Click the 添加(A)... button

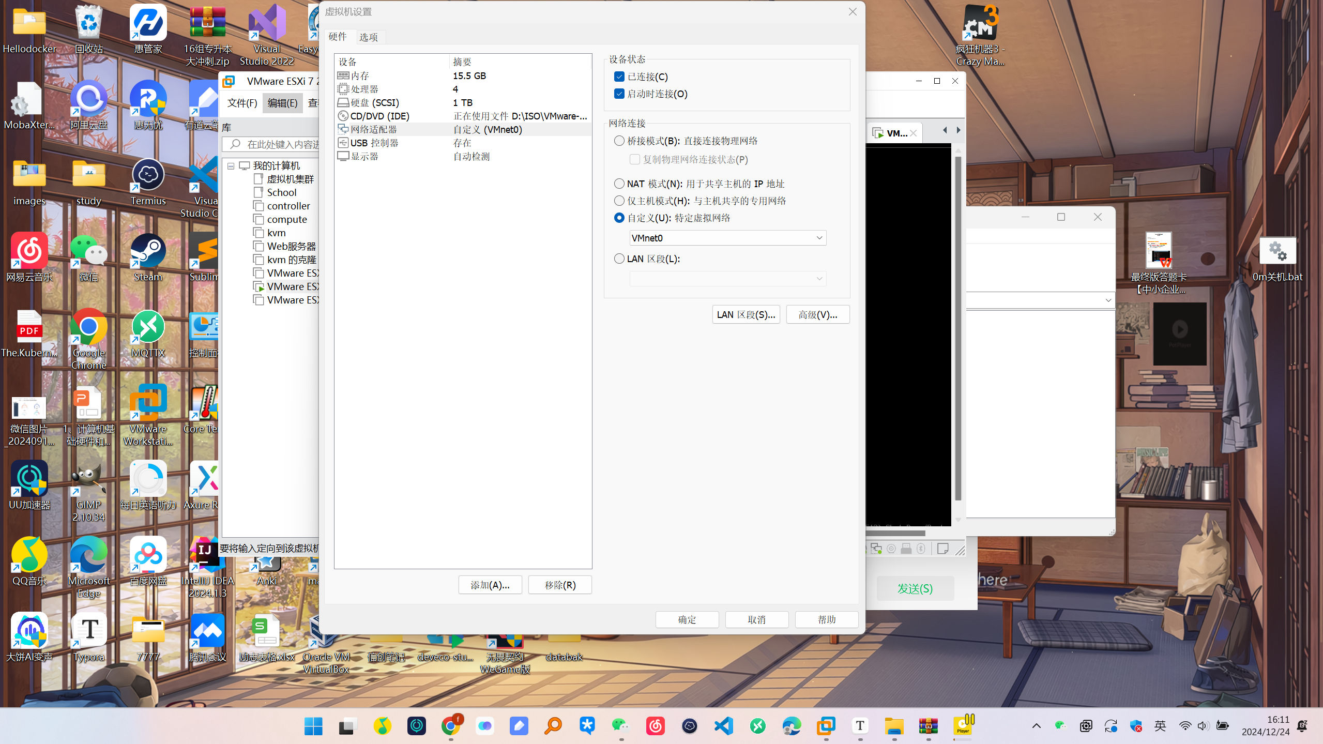(x=490, y=585)
